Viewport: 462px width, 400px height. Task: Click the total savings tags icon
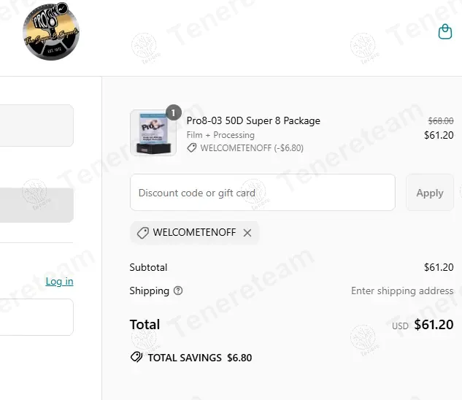point(136,358)
